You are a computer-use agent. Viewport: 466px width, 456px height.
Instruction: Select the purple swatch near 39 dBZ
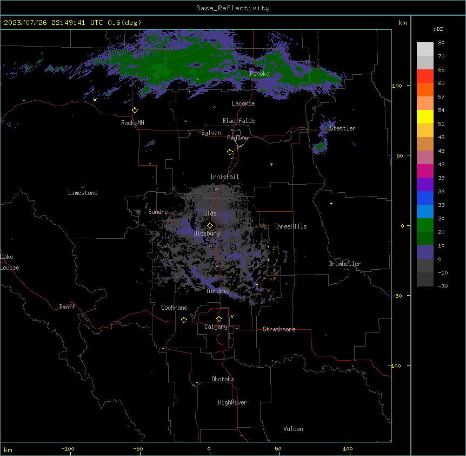[x=425, y=184]
